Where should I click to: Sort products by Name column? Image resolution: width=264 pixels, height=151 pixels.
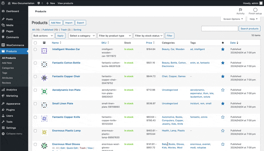click(x=56, y=43)
